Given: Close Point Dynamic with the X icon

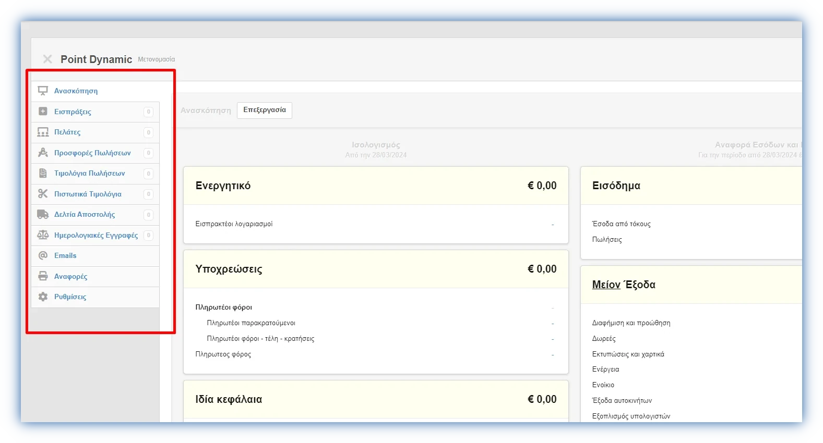Looking at the screenshot, I should 47,59.
